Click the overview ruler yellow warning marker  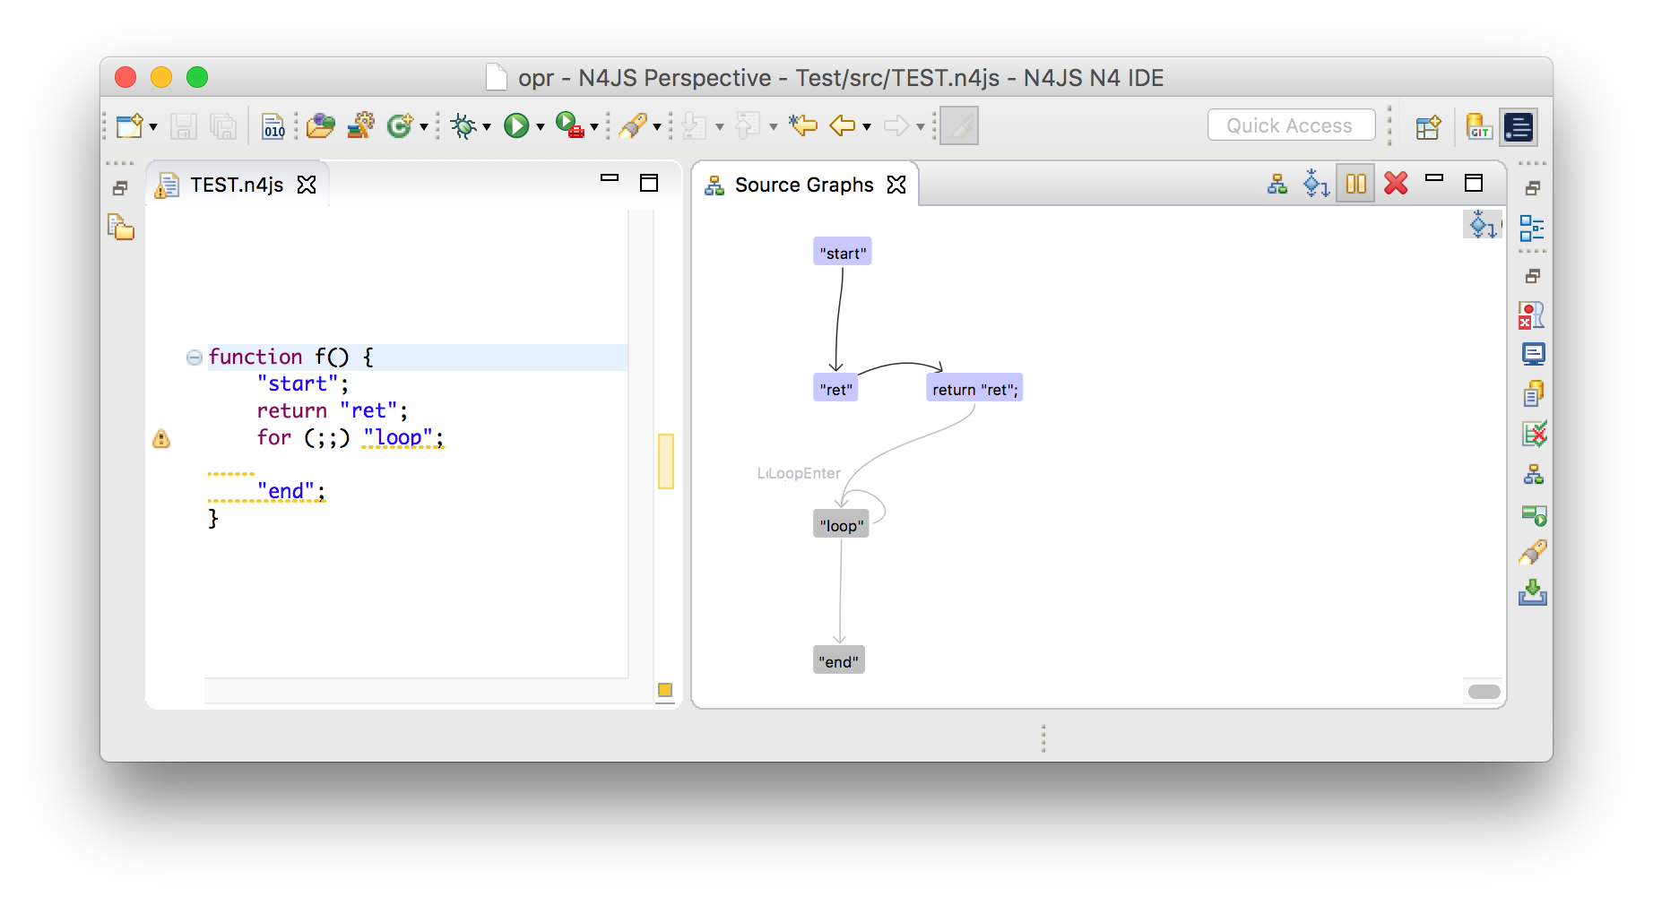(666, 461)
